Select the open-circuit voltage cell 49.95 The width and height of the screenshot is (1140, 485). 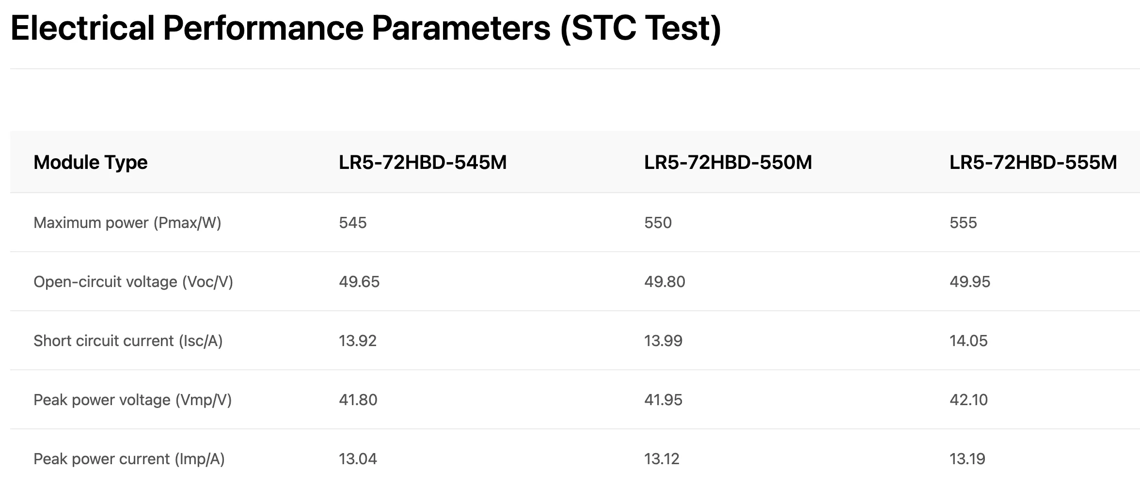970,282
